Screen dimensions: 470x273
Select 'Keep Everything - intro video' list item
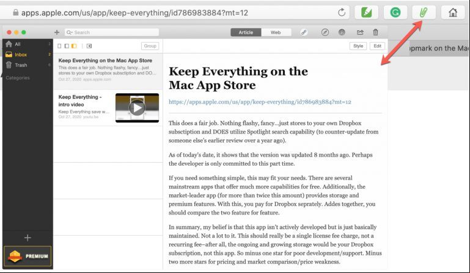[108, 108]
